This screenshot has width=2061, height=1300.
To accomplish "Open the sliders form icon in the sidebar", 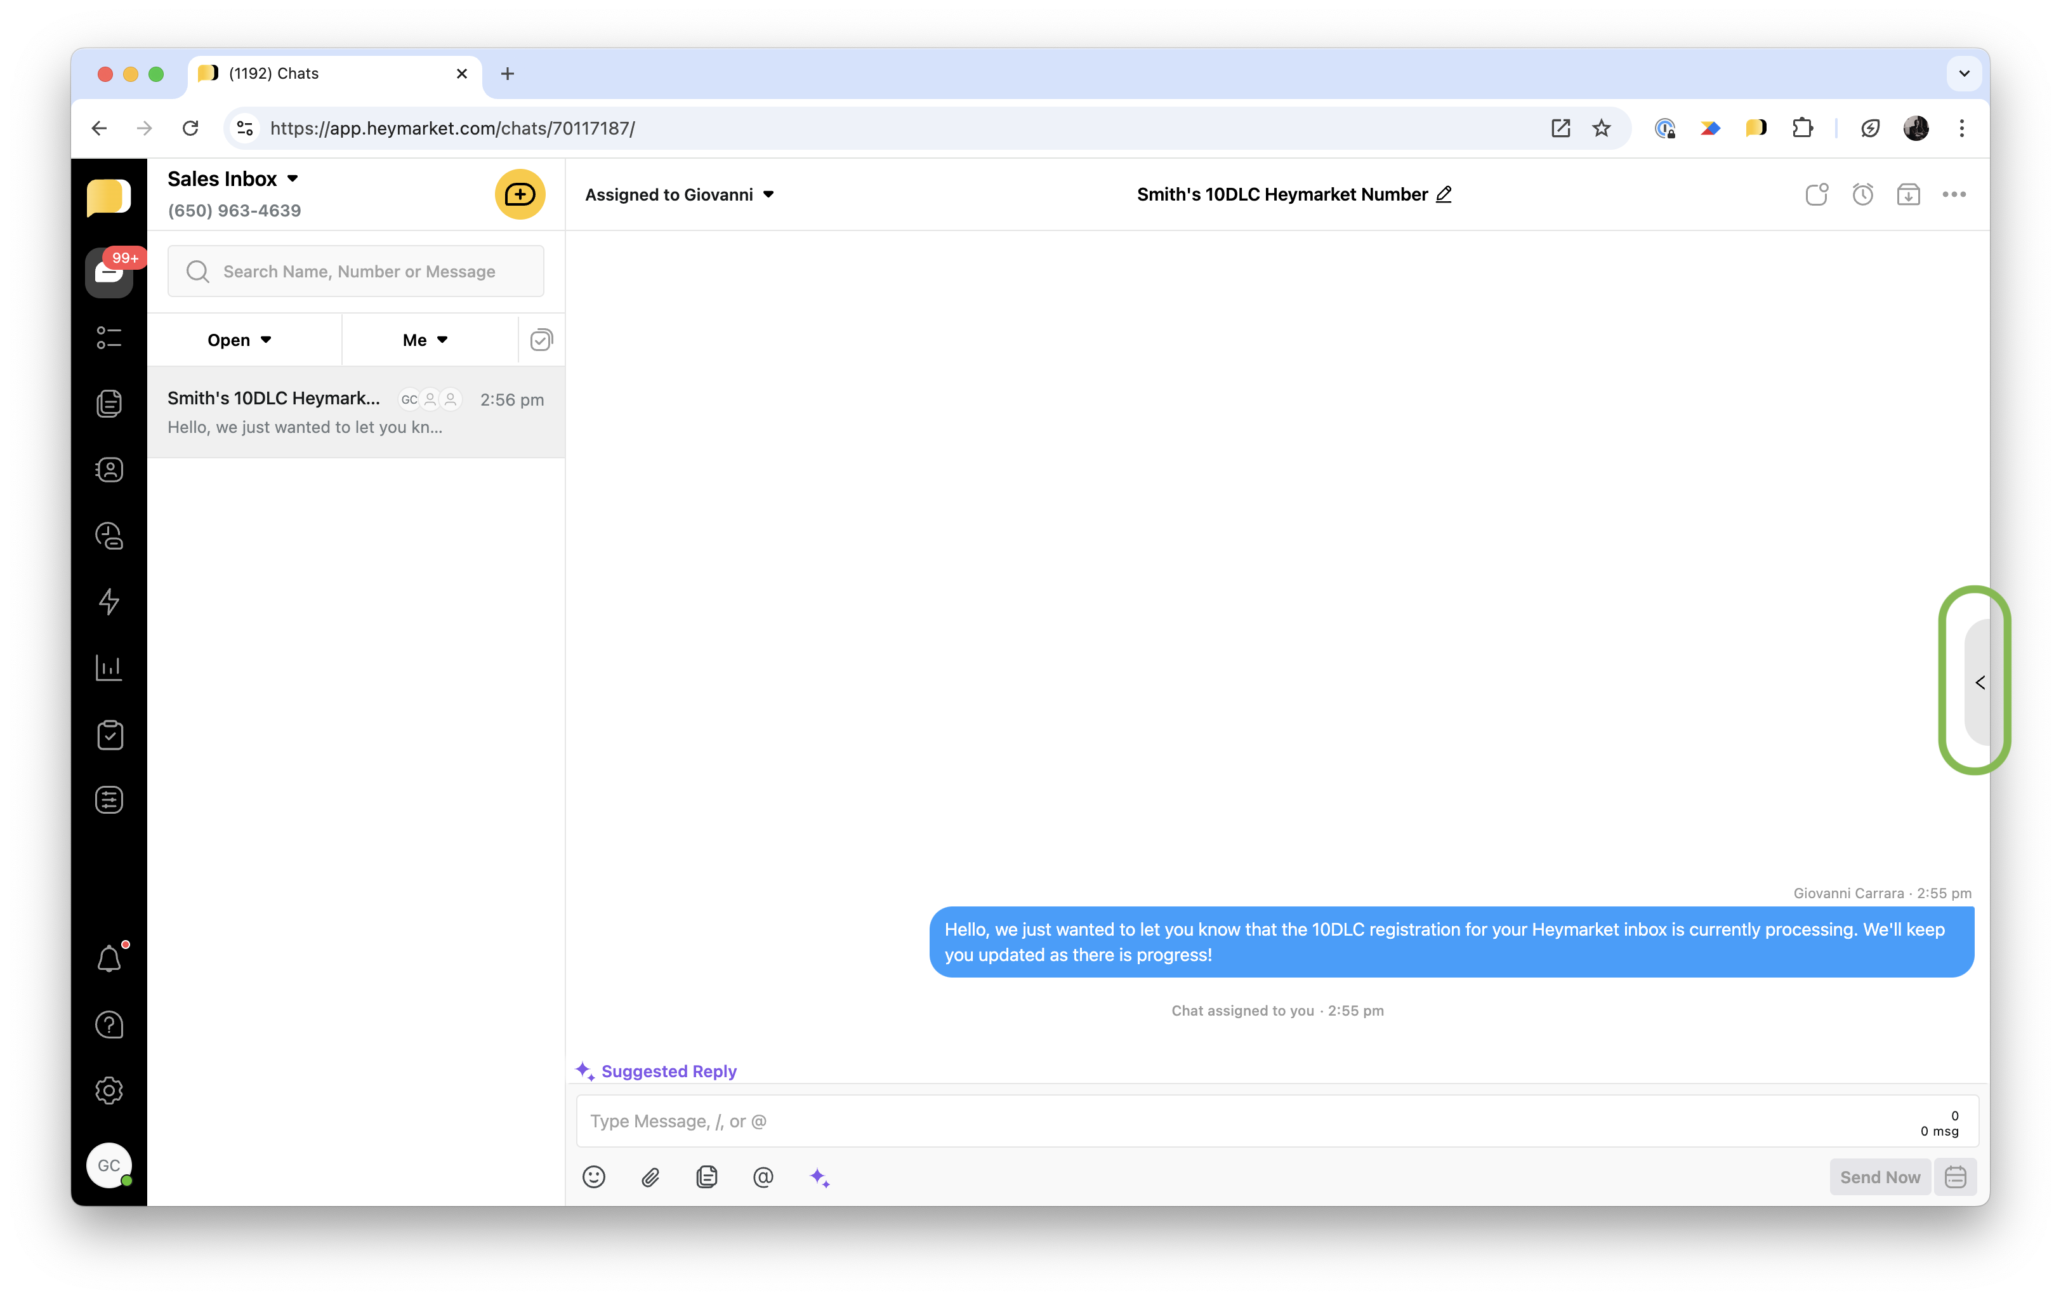I will click(x=109, y=800).
